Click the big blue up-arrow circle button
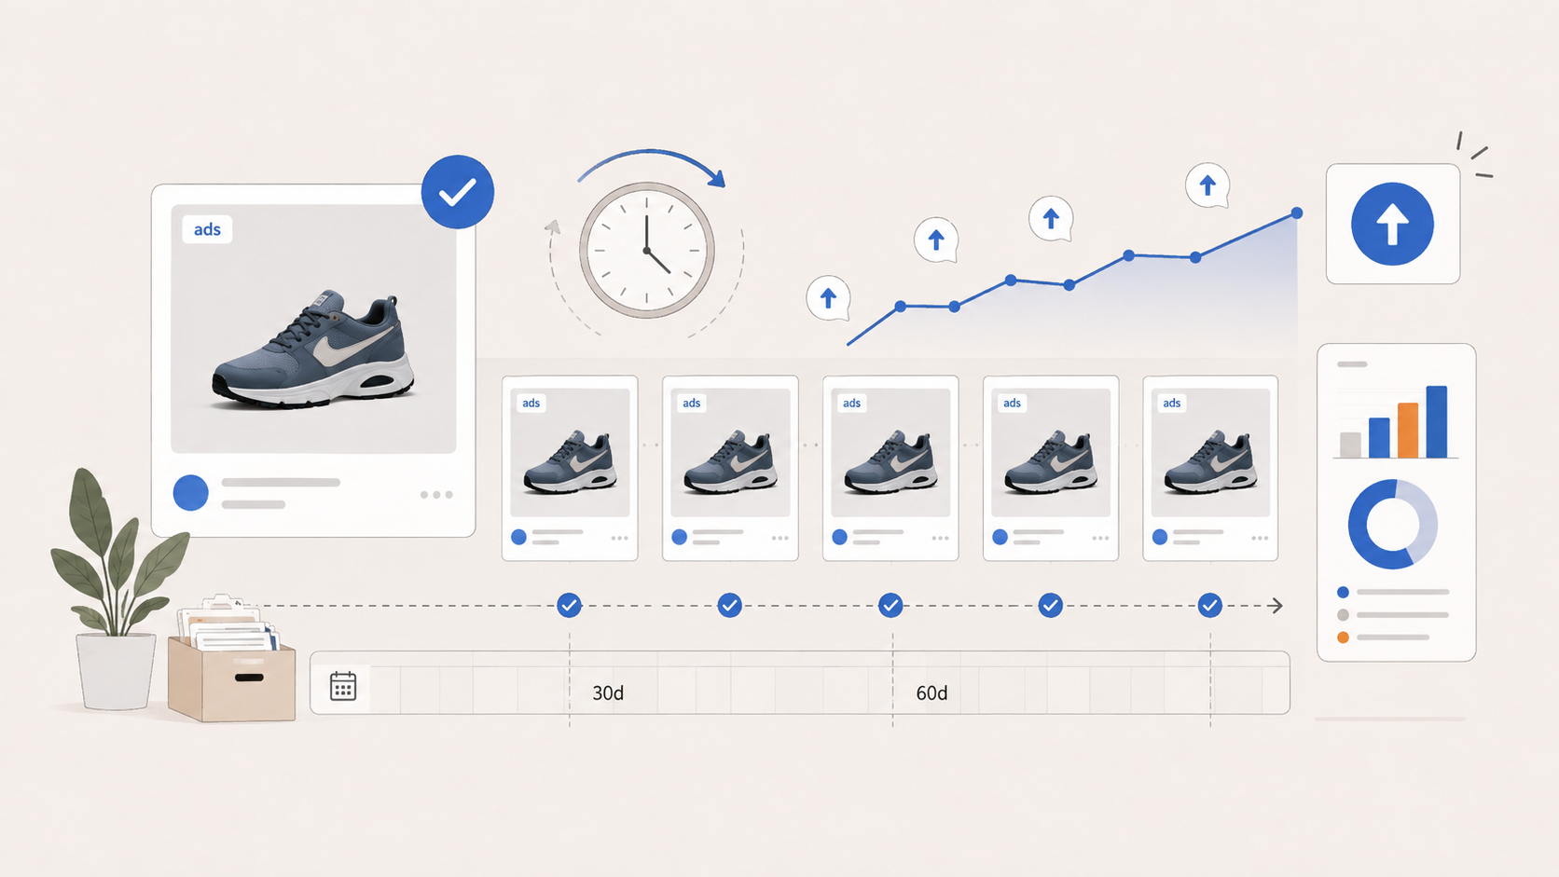This screenshot has height=877, width=1559. pos(1392,224)
